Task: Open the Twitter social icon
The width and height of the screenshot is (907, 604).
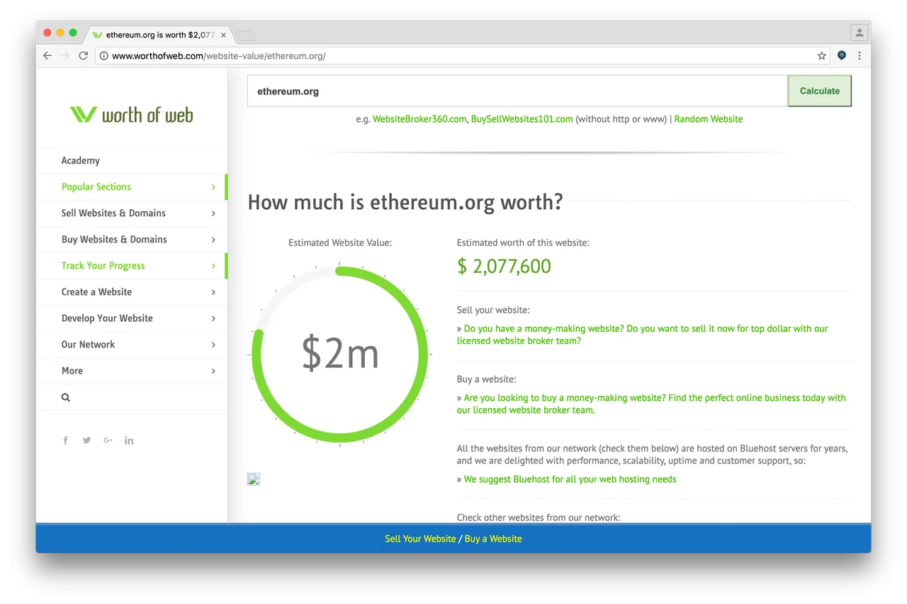Action: (86, 440)
